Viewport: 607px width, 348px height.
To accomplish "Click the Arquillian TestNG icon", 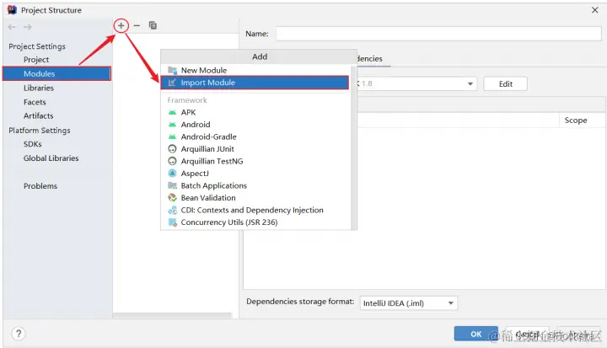I will (172, 161).
